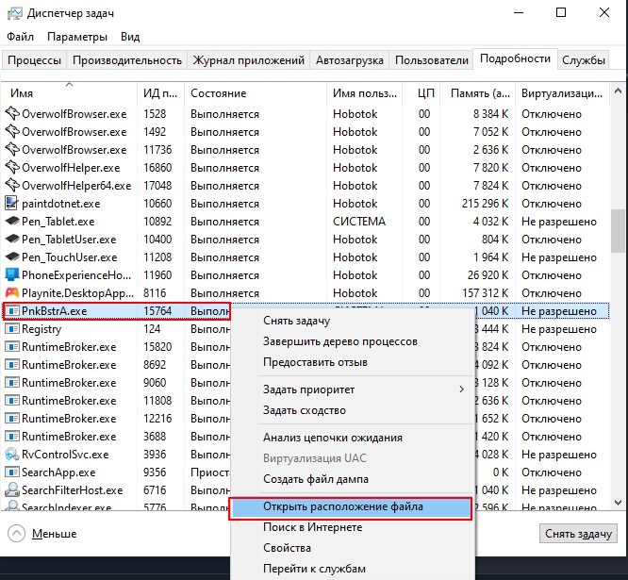This screenshot has height=580, width=628.
Task: Click the Playnite.DesktopApp icon
Action: (x=11, y=293)
